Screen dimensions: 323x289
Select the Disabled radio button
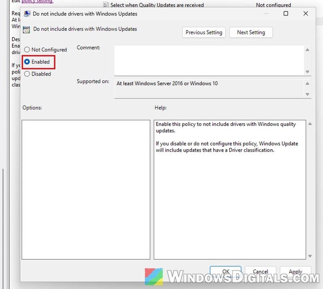(27, 74)
